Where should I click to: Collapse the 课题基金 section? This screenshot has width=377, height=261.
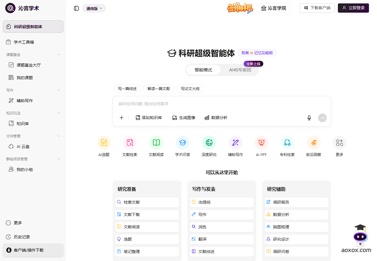click(59, 54)
